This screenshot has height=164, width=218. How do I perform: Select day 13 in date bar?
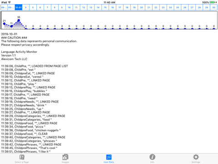(91, 7)
